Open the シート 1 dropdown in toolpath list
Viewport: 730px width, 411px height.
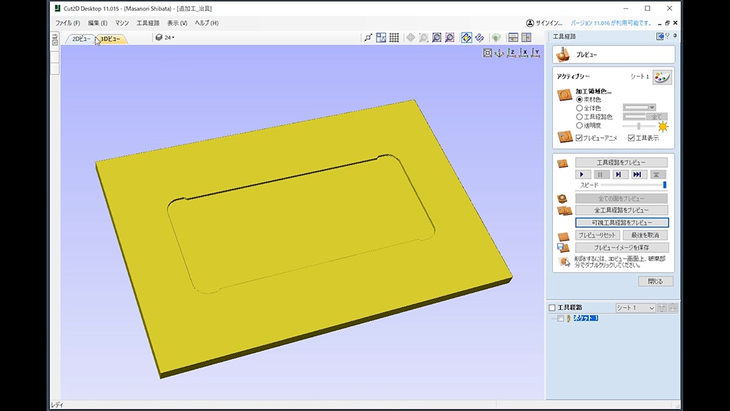[635, 308]
